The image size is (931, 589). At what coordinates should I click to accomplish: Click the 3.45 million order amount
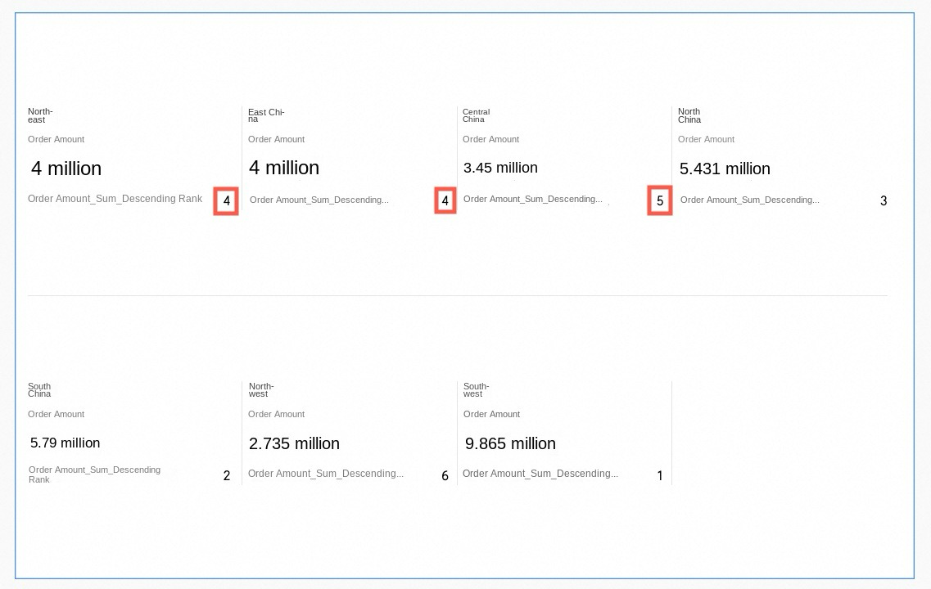[x=500, y=168]
